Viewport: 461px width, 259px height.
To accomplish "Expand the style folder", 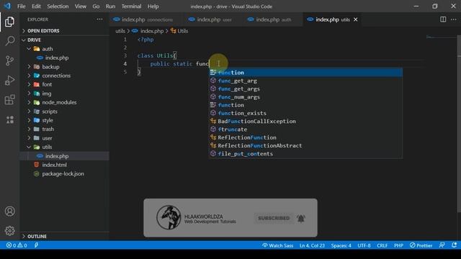I will point(48,120).
